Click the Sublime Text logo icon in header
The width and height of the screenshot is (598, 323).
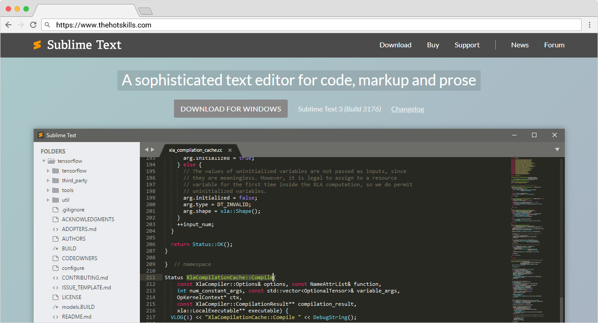coord(37,45)
